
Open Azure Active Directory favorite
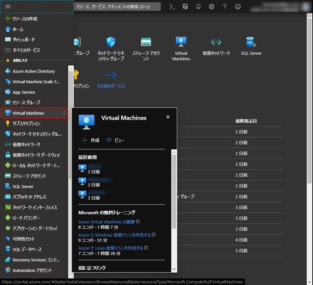coord(34,71)
